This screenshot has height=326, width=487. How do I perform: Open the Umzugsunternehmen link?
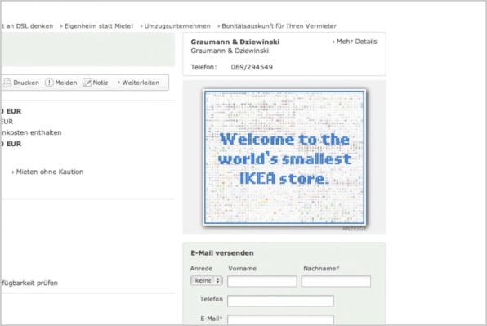pyautogui.click(x=175, y=26)
